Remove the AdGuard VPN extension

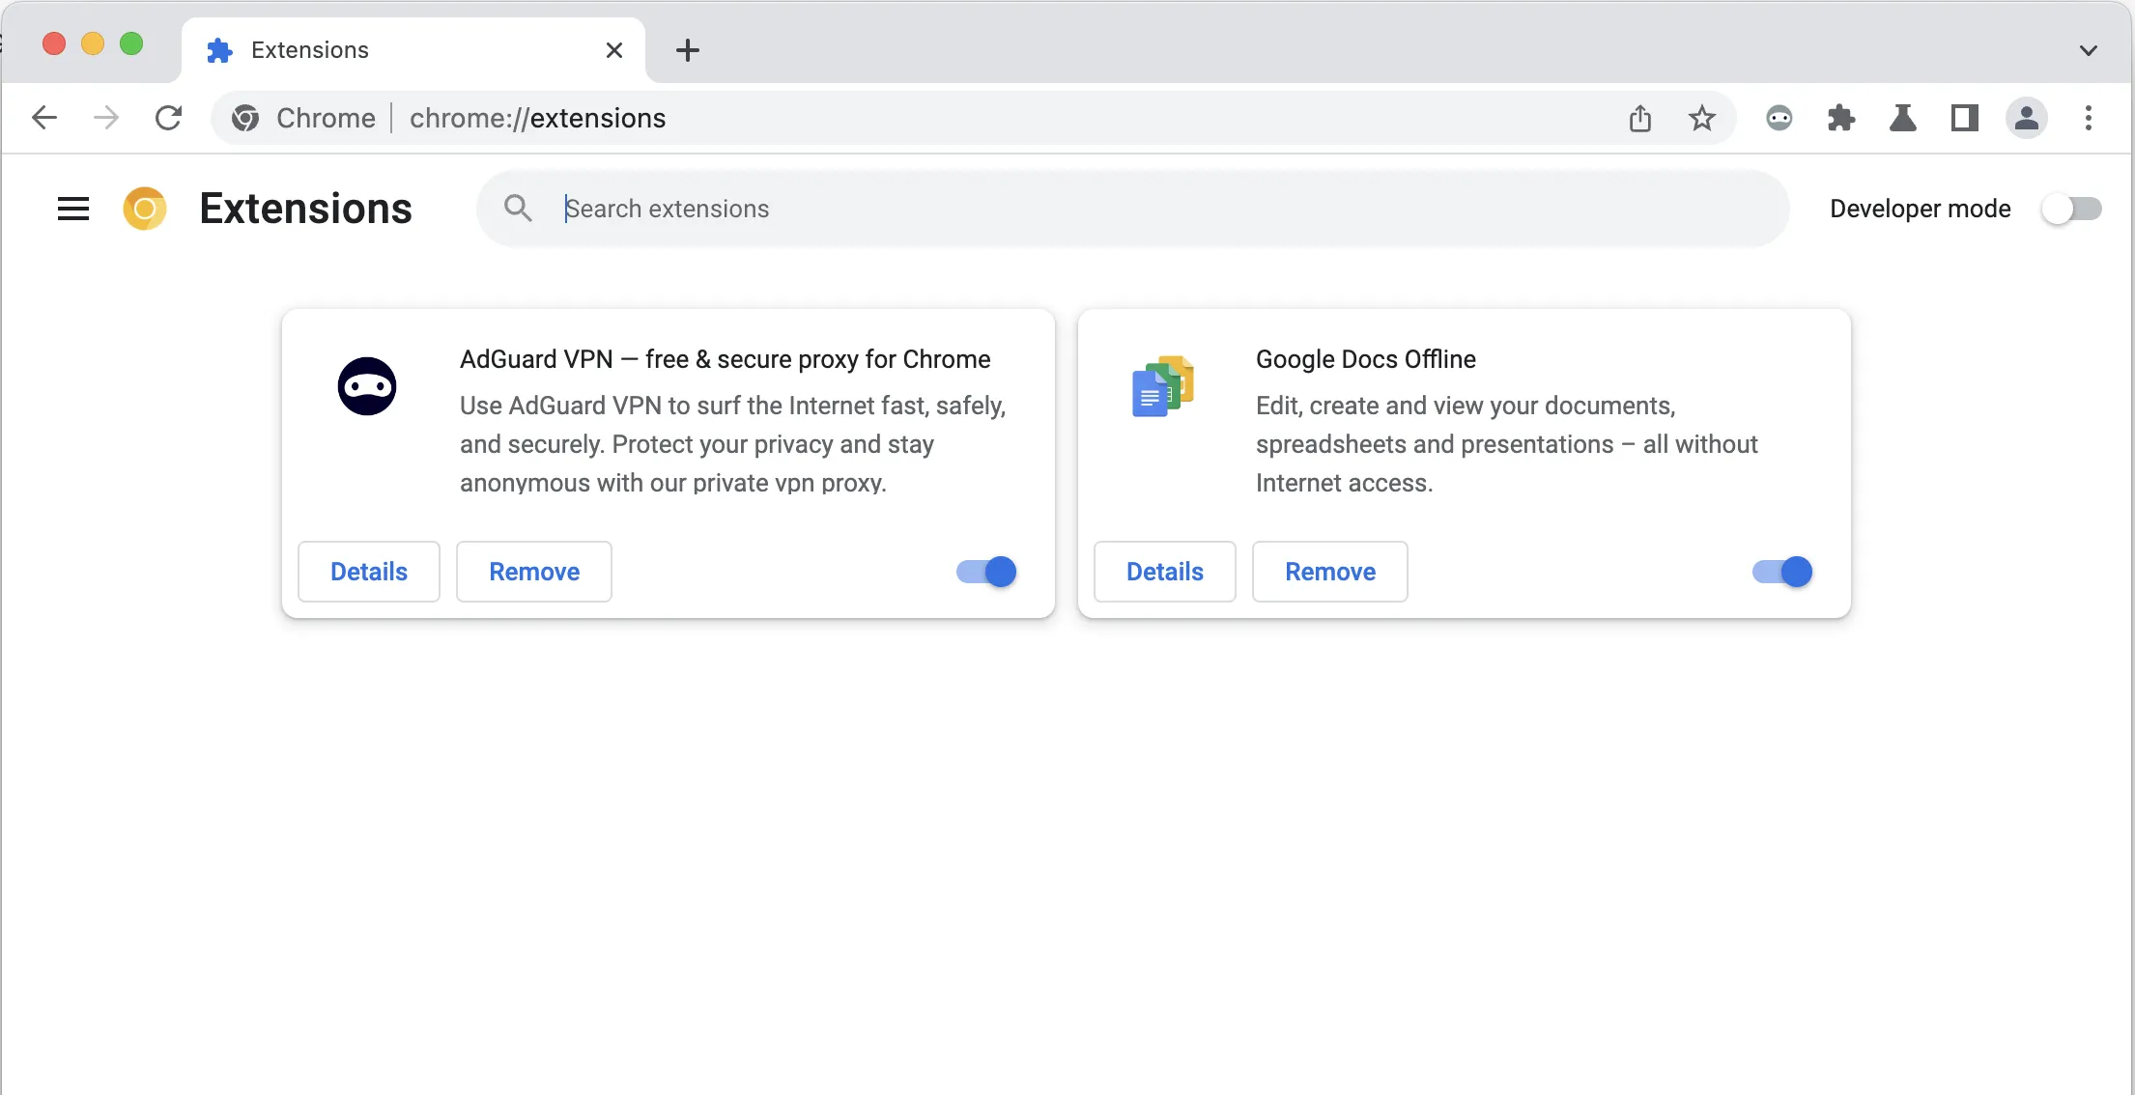(534, 572)
